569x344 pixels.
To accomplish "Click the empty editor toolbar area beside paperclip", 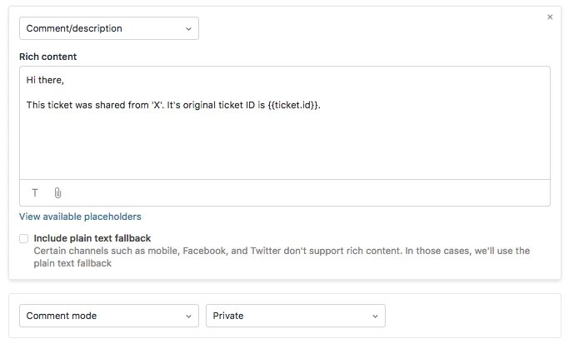I will click(300, 193).
